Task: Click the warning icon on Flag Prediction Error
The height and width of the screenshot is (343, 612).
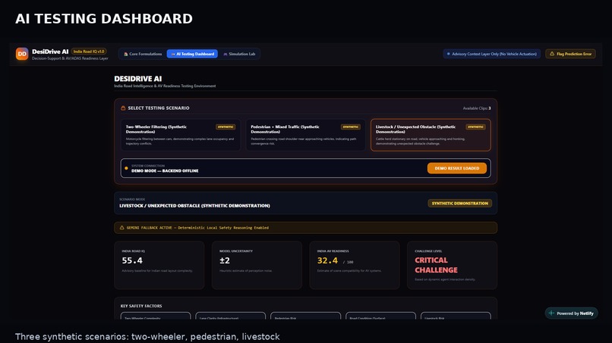Action: point(552,54)
